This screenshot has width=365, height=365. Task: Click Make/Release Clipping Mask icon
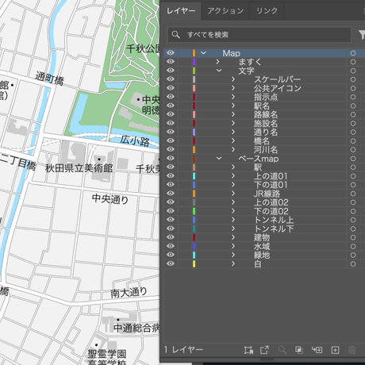(x=299, y=350)
